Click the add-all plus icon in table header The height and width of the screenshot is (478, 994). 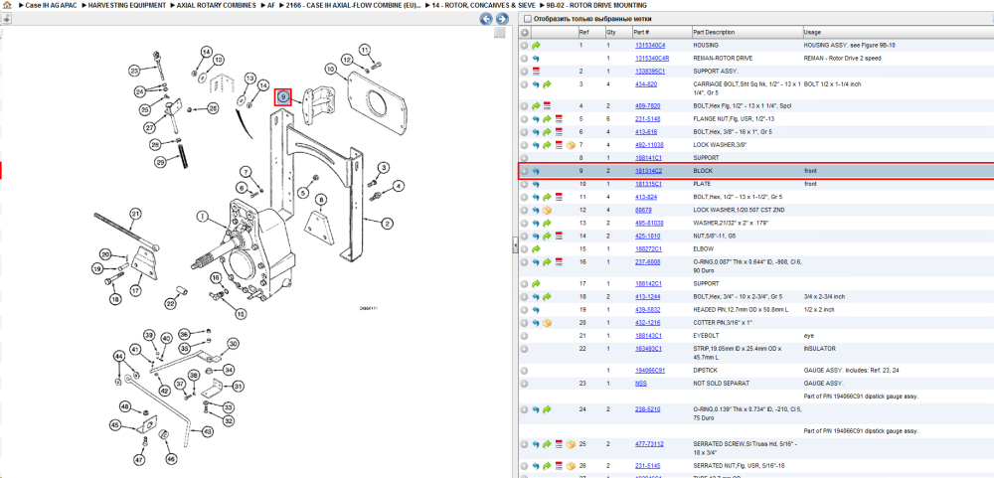tap(525, 33)
